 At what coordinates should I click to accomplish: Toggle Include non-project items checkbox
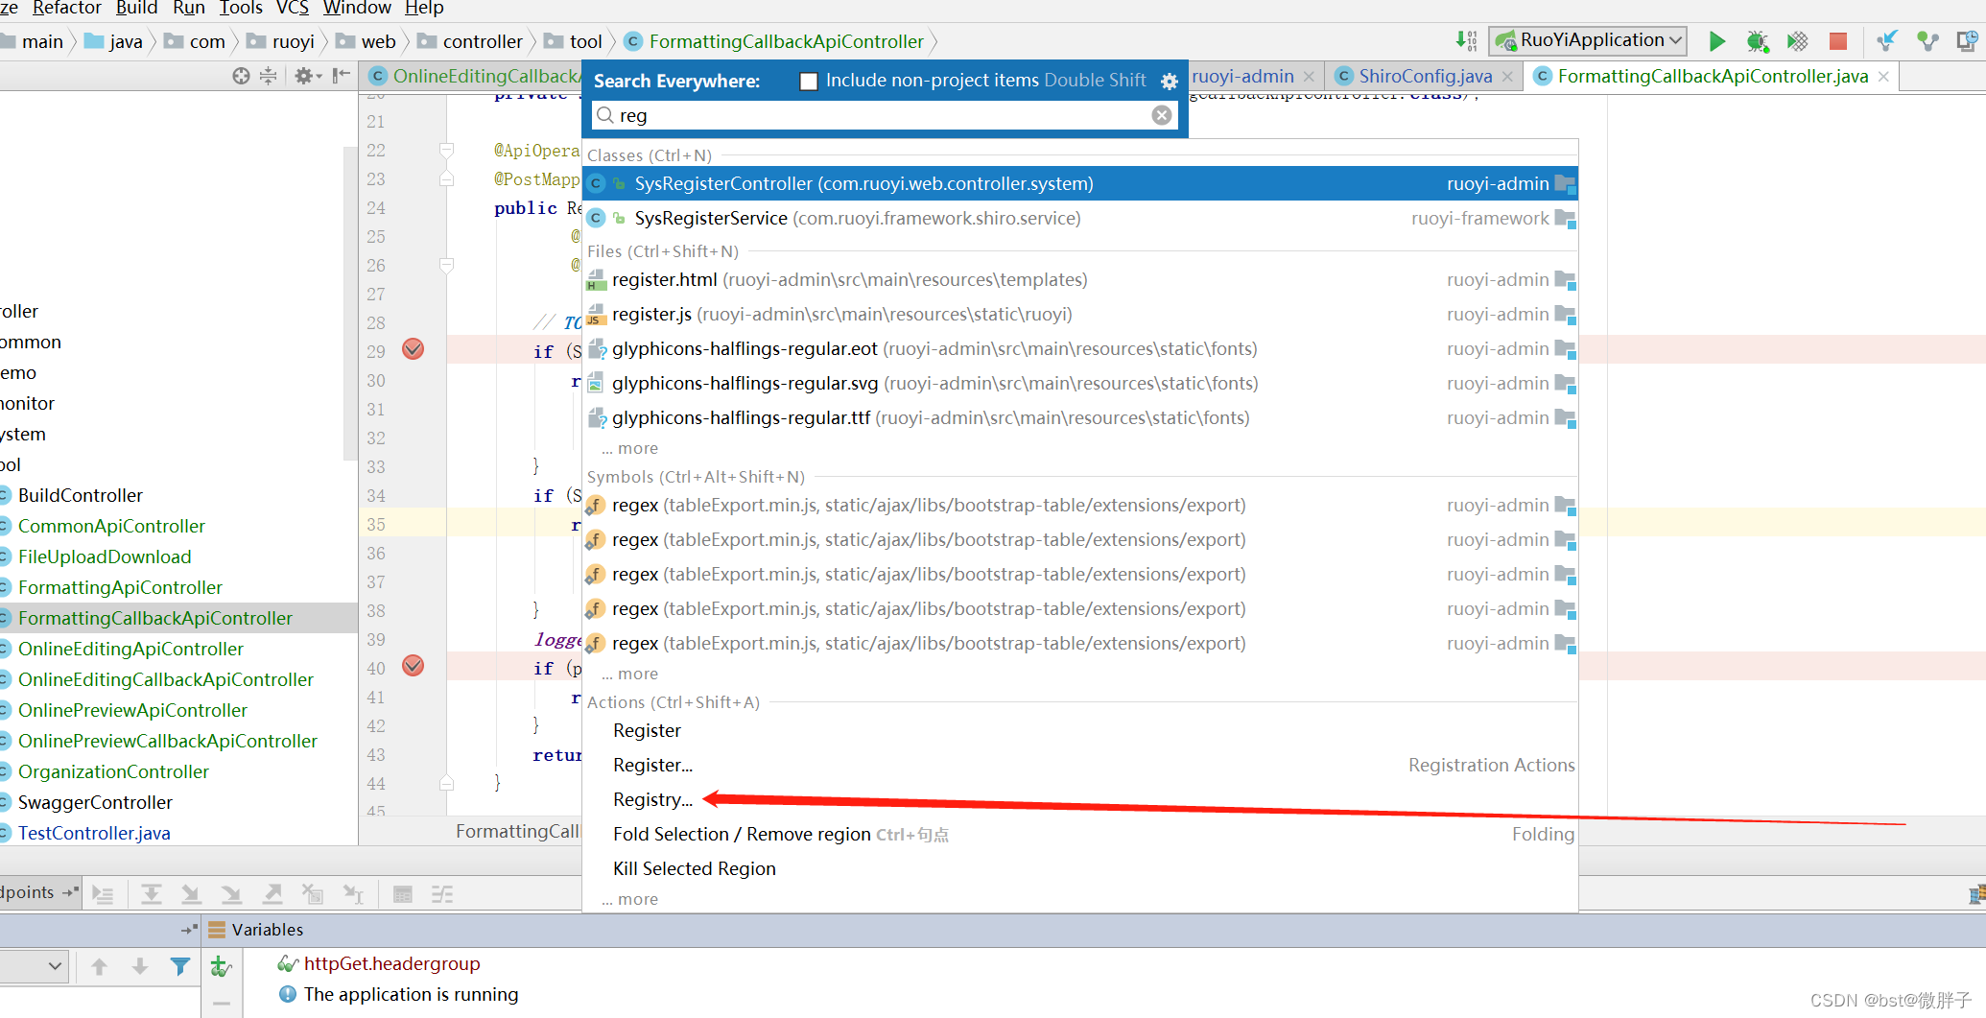[x=809, y=82]
